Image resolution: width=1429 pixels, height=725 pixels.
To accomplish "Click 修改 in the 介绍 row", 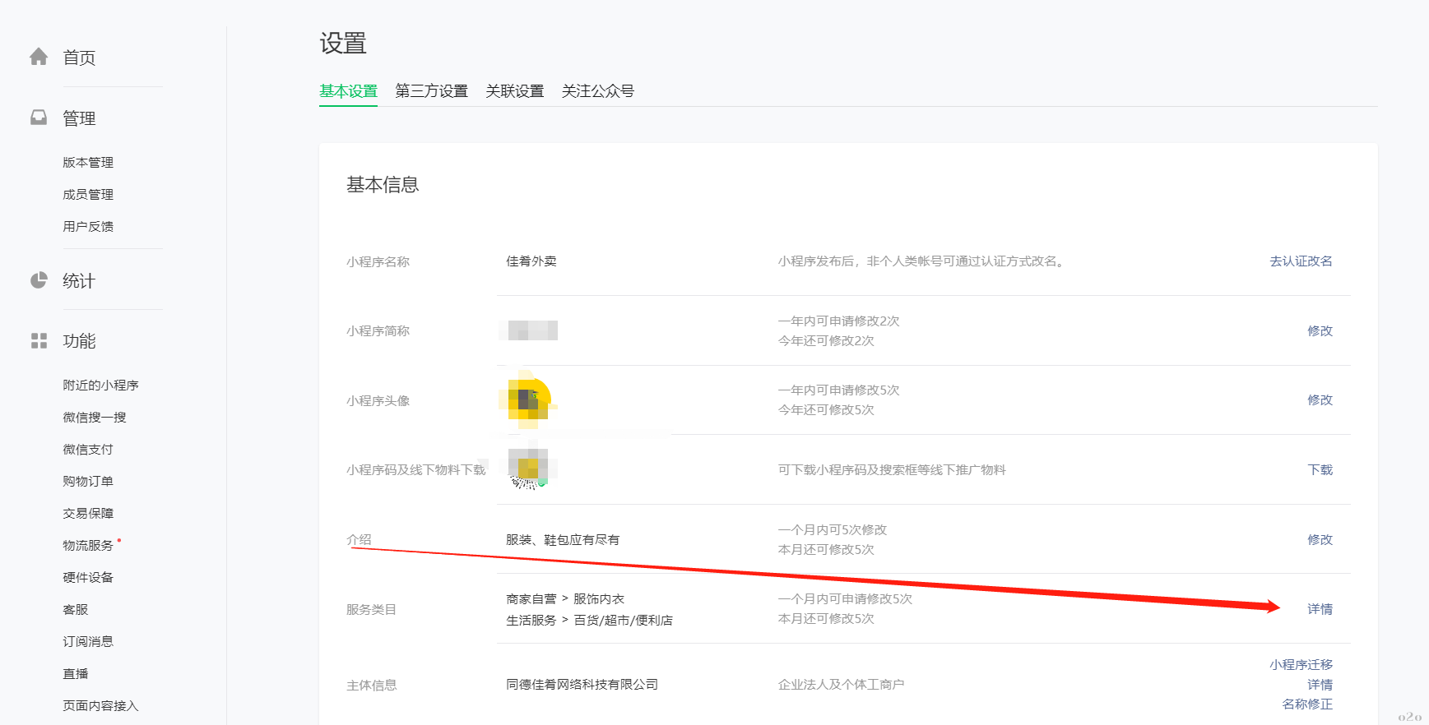I will tap(1320, 540).
